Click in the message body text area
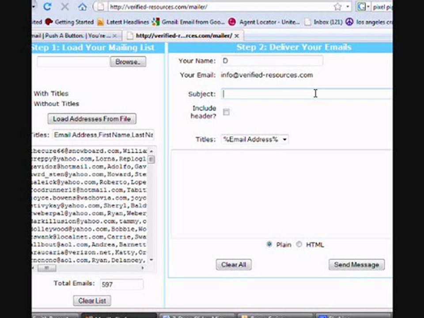Viewport: 424px width, 318px height. tap(282, 194)
